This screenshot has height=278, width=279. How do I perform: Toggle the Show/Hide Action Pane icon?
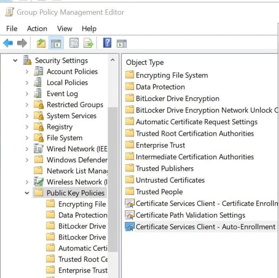(x=121, y=43)
